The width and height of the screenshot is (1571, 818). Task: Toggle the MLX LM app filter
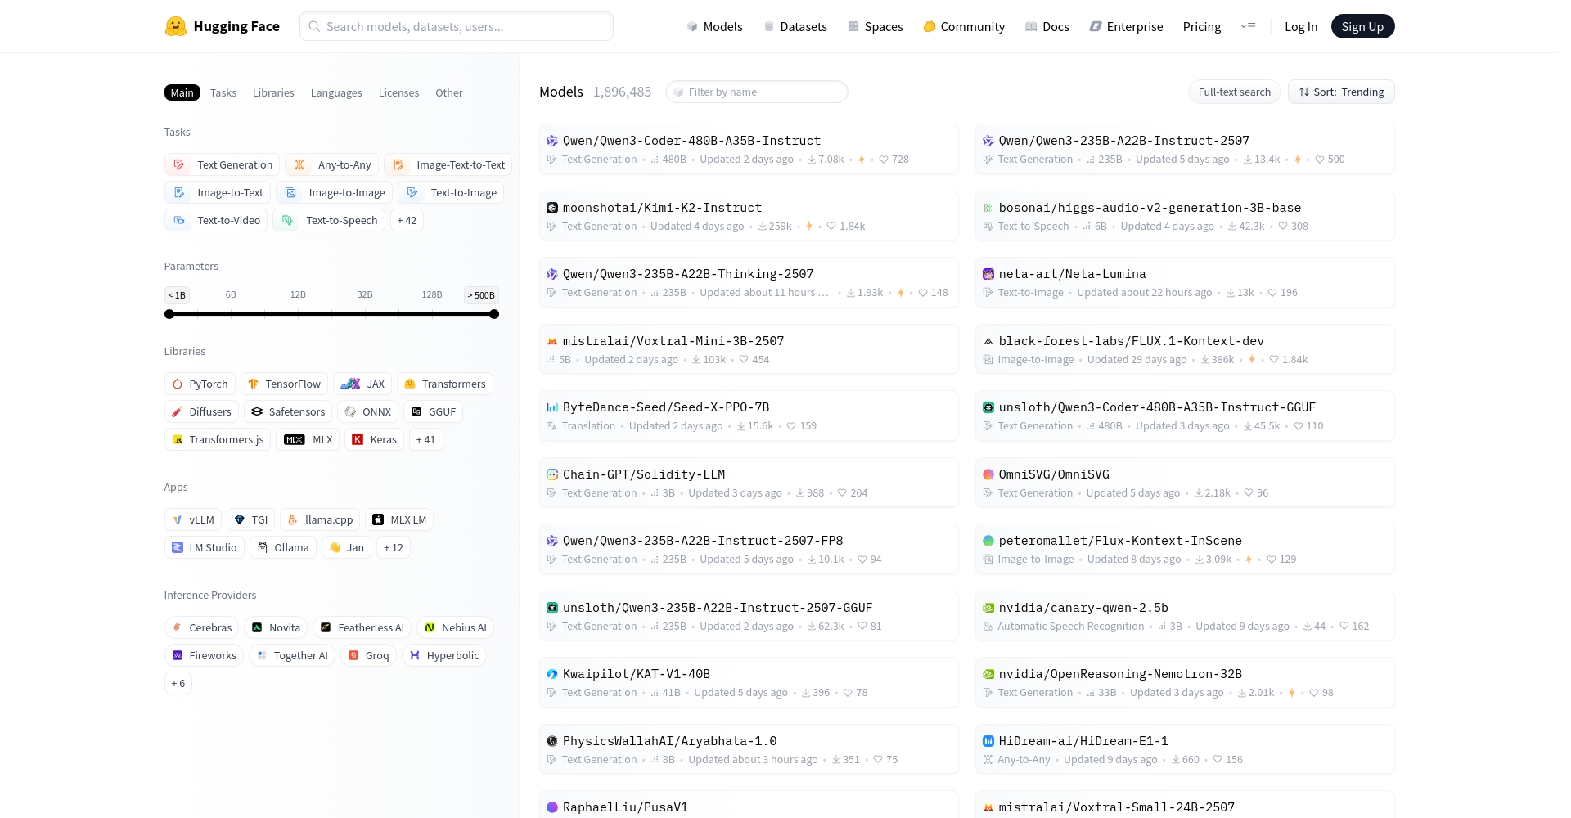pos(399,519)
